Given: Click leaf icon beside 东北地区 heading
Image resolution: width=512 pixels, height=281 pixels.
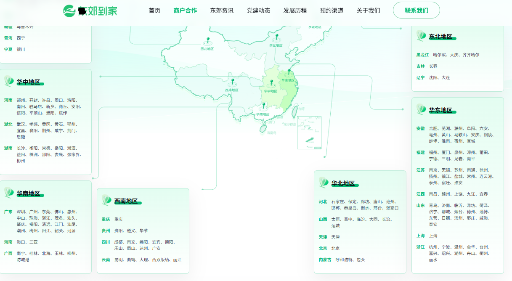Looking at the screenshot, I should coord(421,35).
